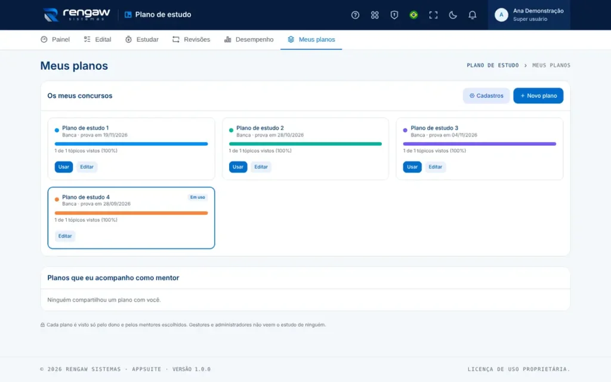This screenshot has width=611, height=382.
Task: Click the Plano de estudo 3 title
Action: 434,128
